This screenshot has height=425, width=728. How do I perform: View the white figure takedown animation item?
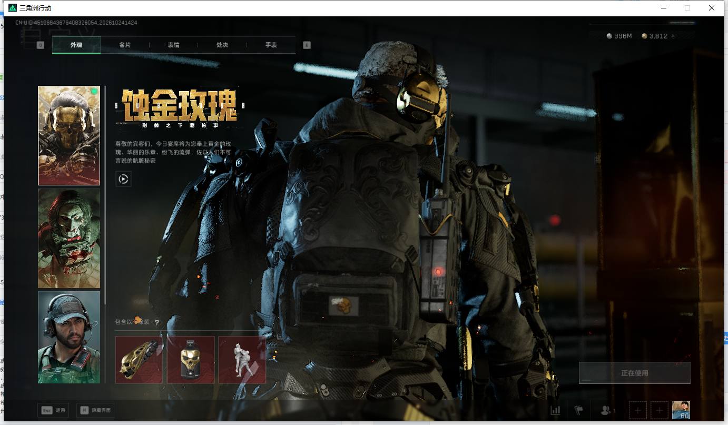242,360
